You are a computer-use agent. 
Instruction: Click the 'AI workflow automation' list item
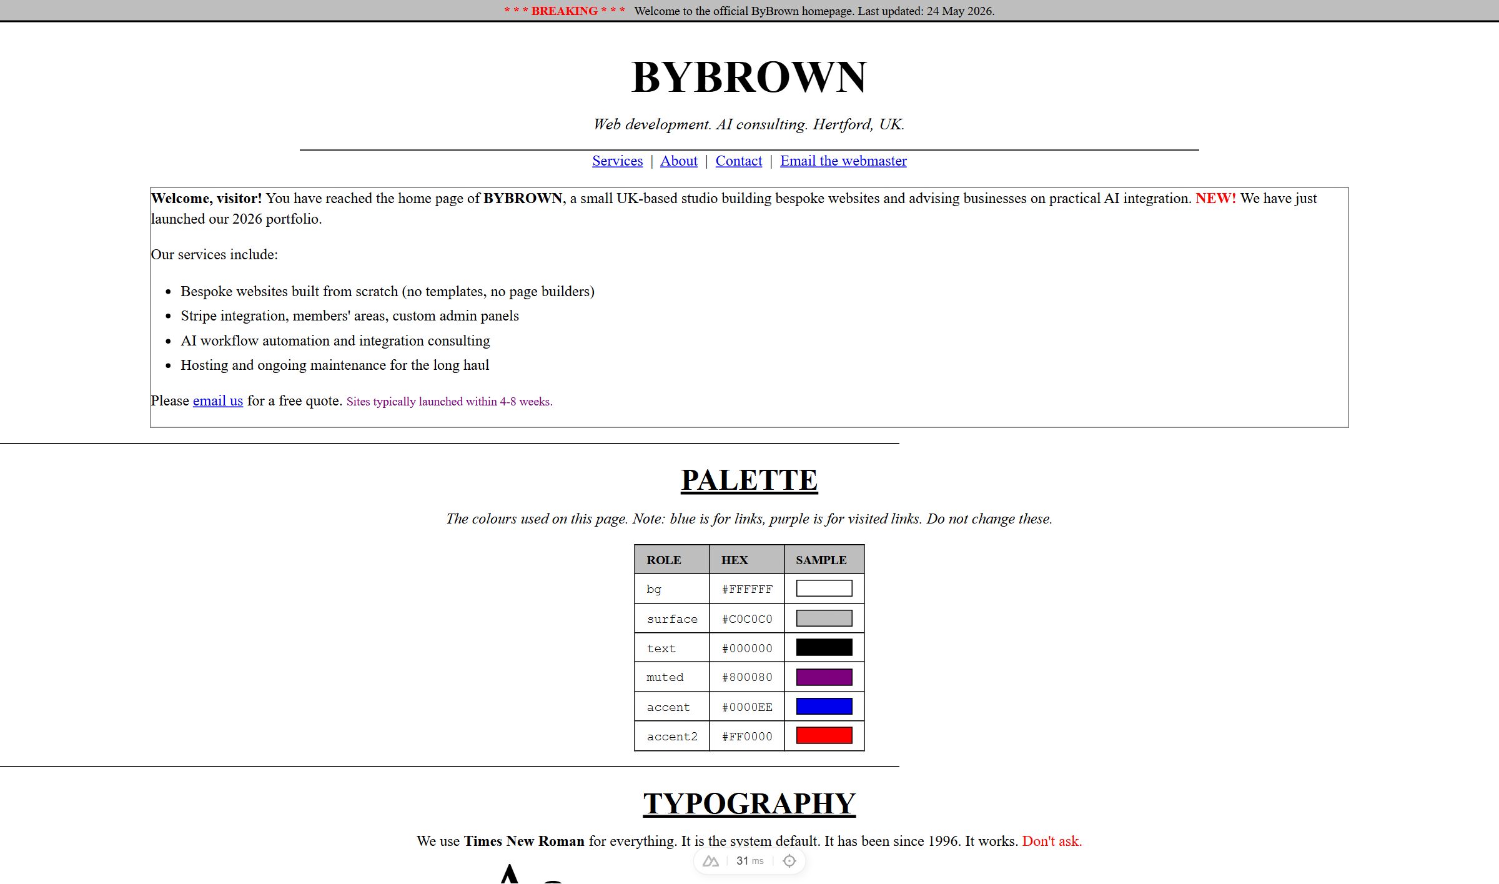point(335,340)
